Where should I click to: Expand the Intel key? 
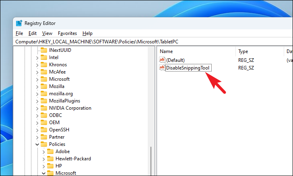pyautogui.click(x=37, y=58)
